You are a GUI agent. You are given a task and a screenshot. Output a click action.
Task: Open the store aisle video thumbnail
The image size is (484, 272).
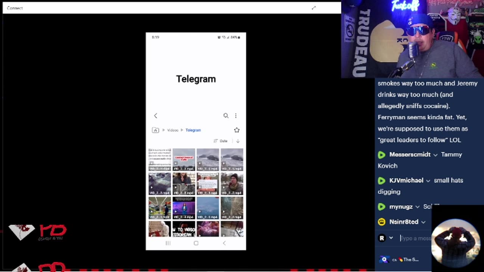click(160, 208)
